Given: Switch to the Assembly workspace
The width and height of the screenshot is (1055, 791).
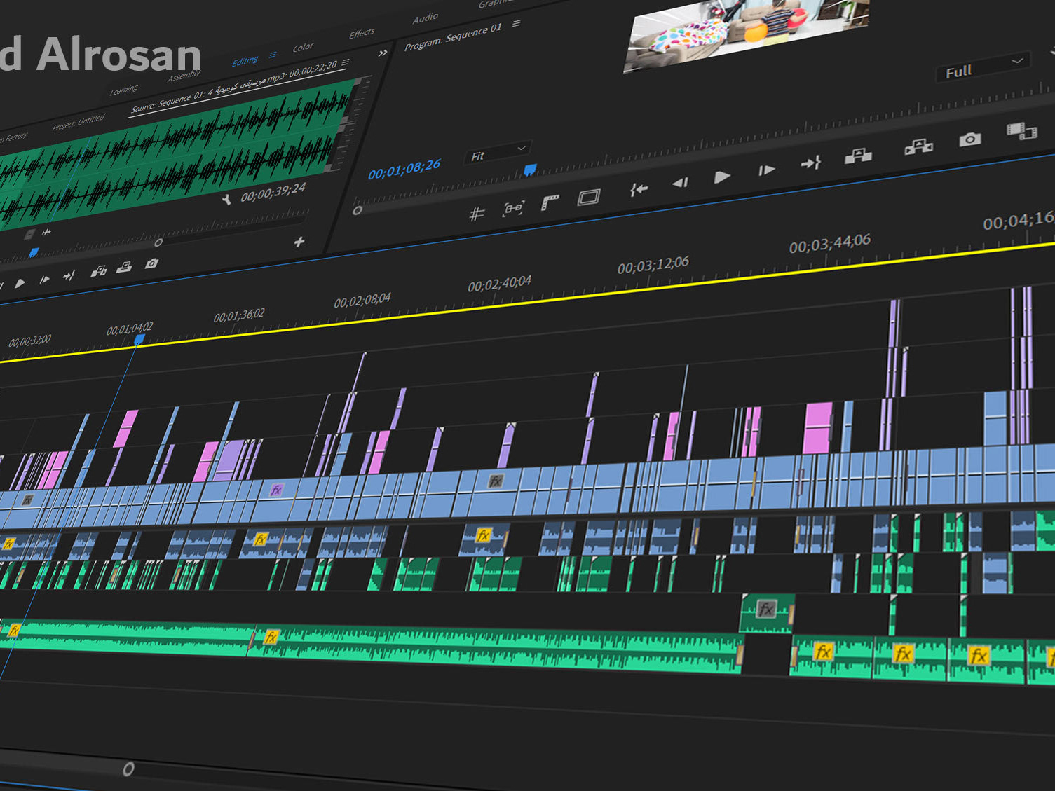Looking at the screenshot, I should [184, 76].
